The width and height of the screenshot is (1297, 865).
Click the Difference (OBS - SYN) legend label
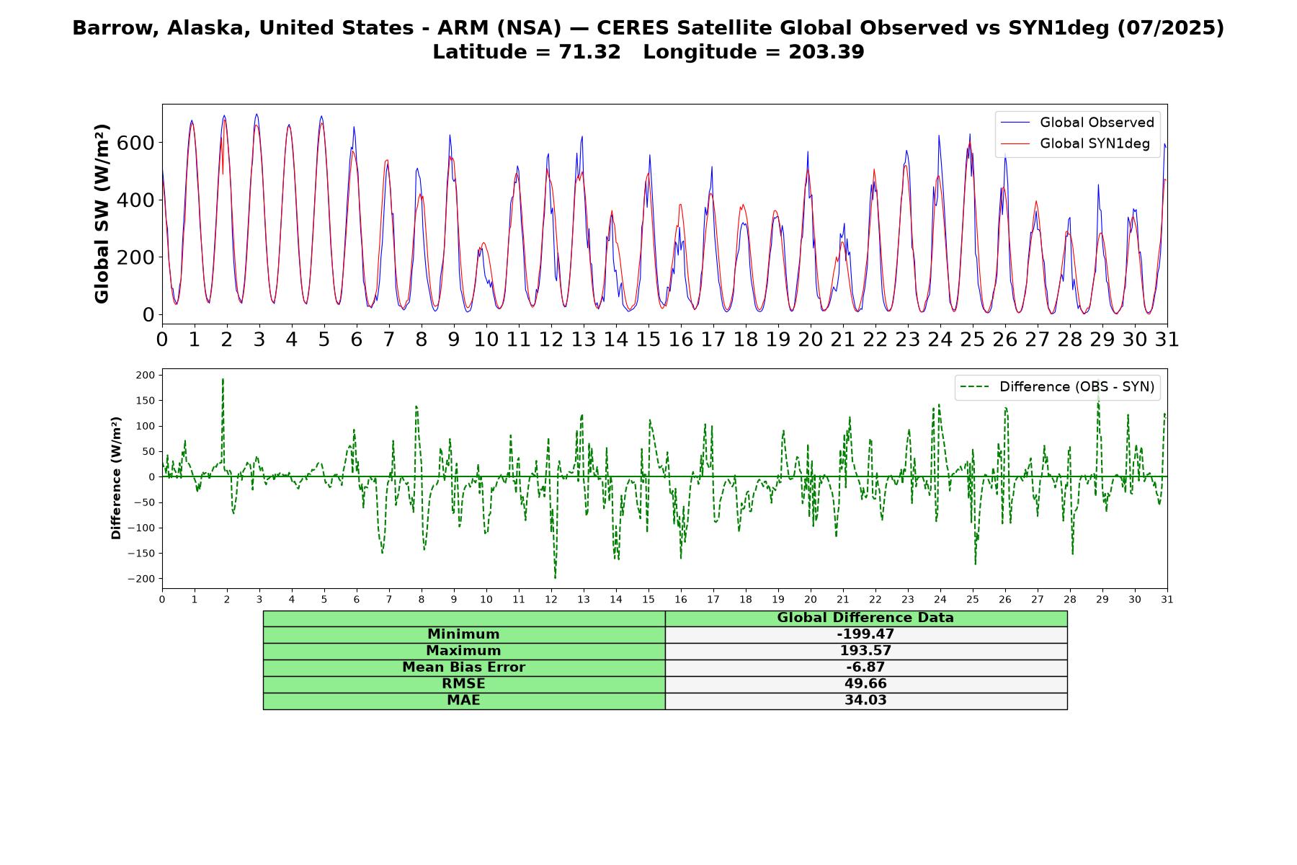click(x=1077, y=387)
